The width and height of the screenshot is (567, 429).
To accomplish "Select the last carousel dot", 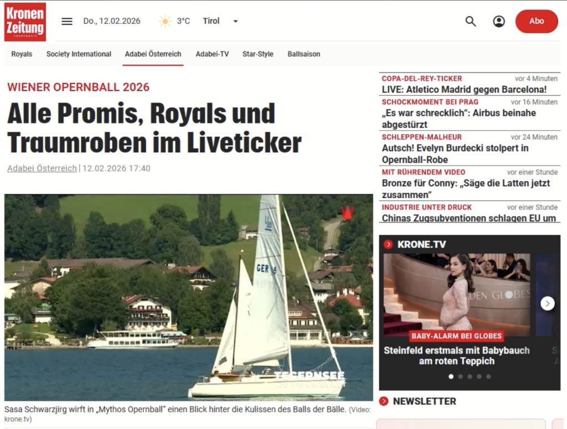I will (488, 376).
